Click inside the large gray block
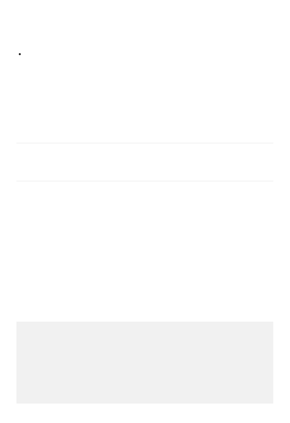This screenshot has height=423, width=290. [x=145, y=362]
